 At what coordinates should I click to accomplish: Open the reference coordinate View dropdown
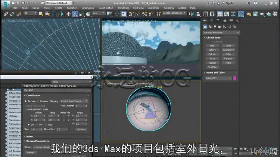click(99, 13)
